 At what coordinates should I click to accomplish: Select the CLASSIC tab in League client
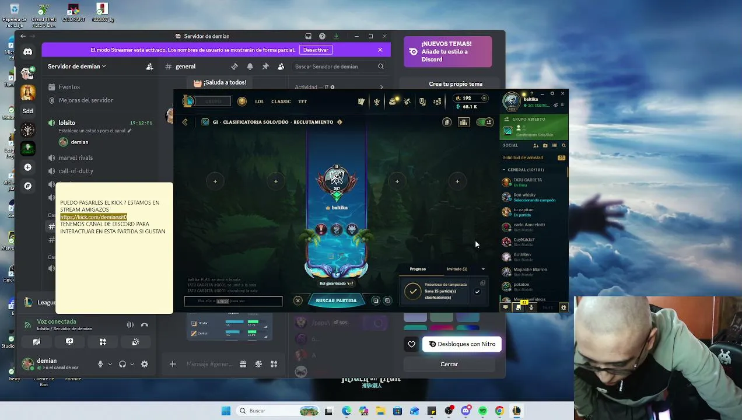(281, 101)
